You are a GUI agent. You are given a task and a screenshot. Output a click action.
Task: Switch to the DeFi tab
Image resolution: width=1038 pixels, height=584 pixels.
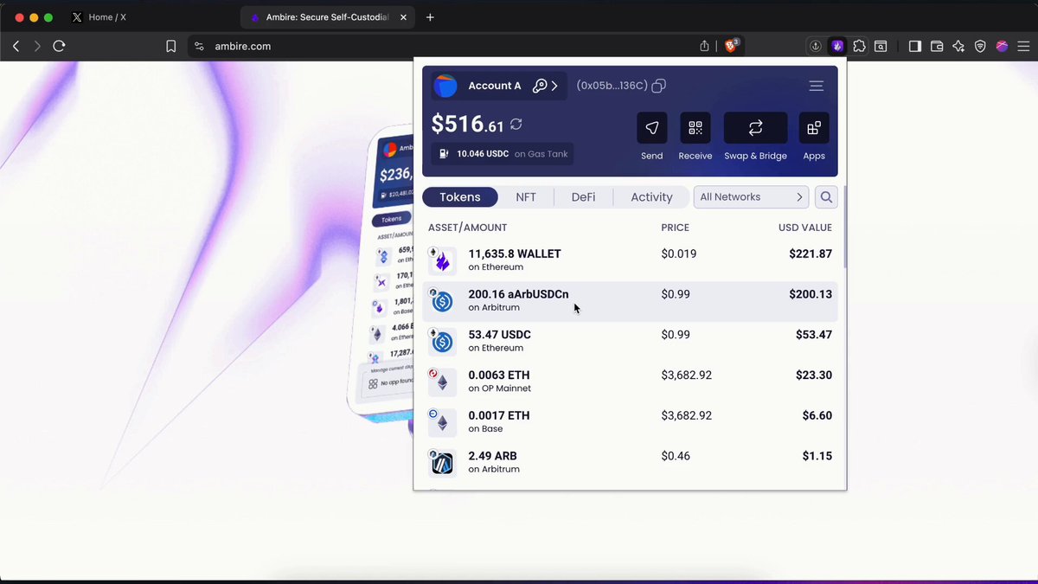(x=583, y=197)
